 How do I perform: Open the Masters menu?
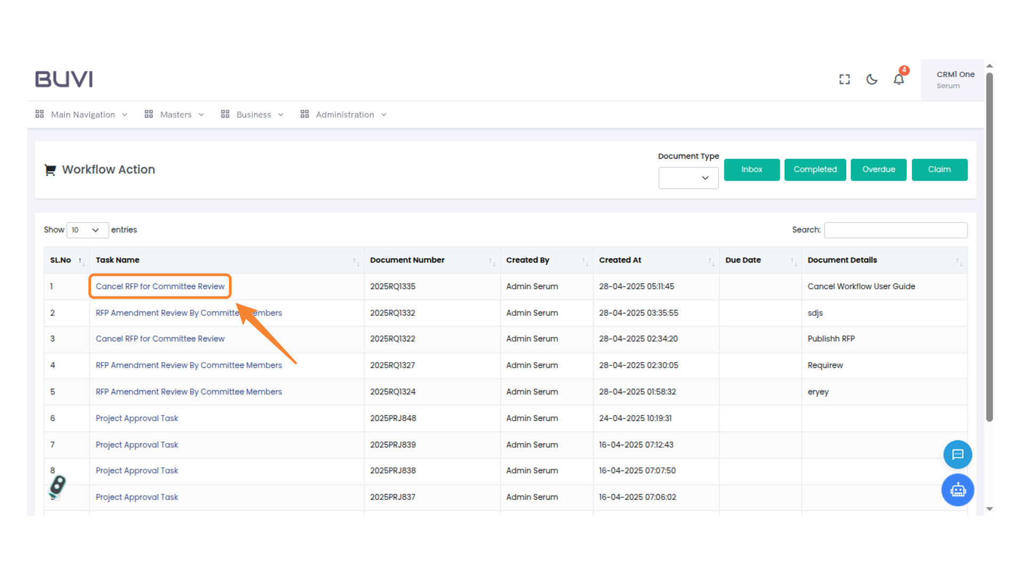[x=175, y=114]
